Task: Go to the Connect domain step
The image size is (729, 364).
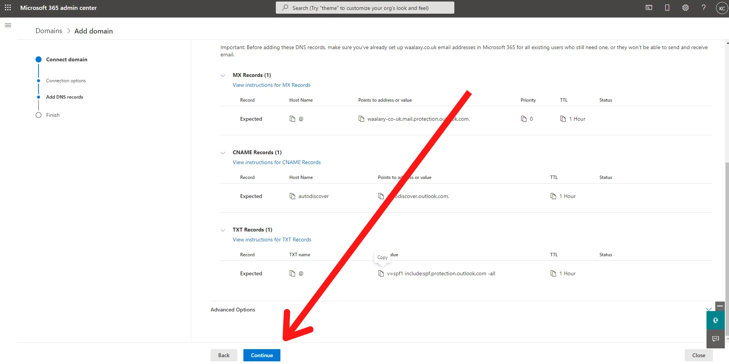Action: click(66, 59)
